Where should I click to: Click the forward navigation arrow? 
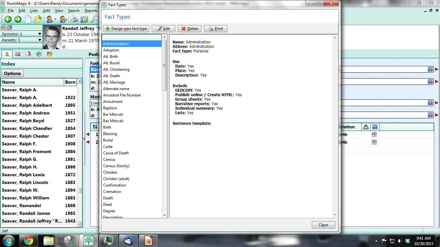(x=18, y=19)
